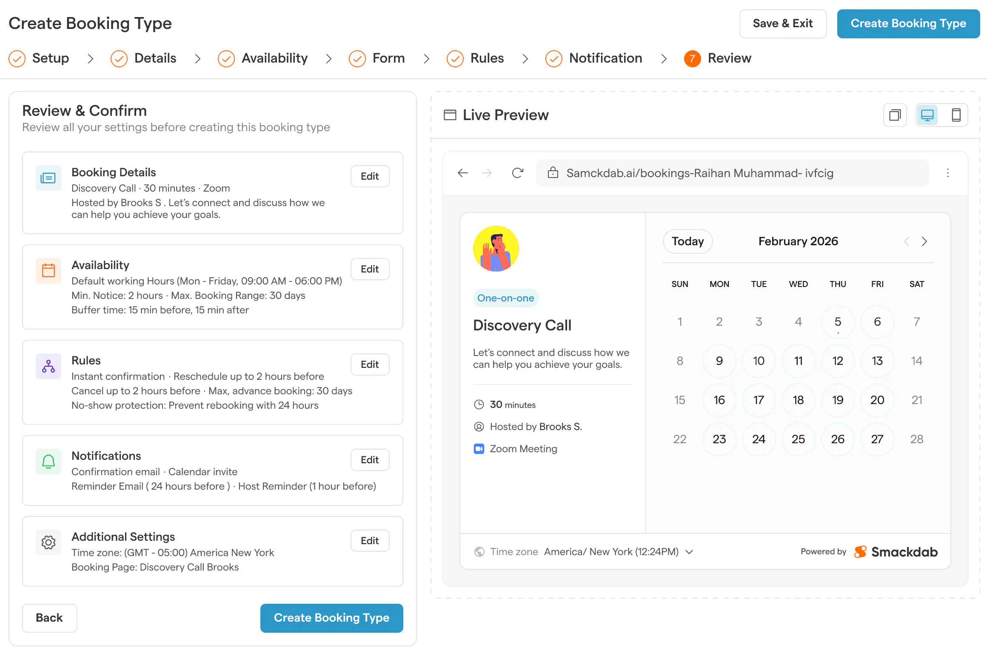Click the Zoom Meeting camera icon
Image resolution: width=987 pixels, height=654 pixels.
click(479, 449)
